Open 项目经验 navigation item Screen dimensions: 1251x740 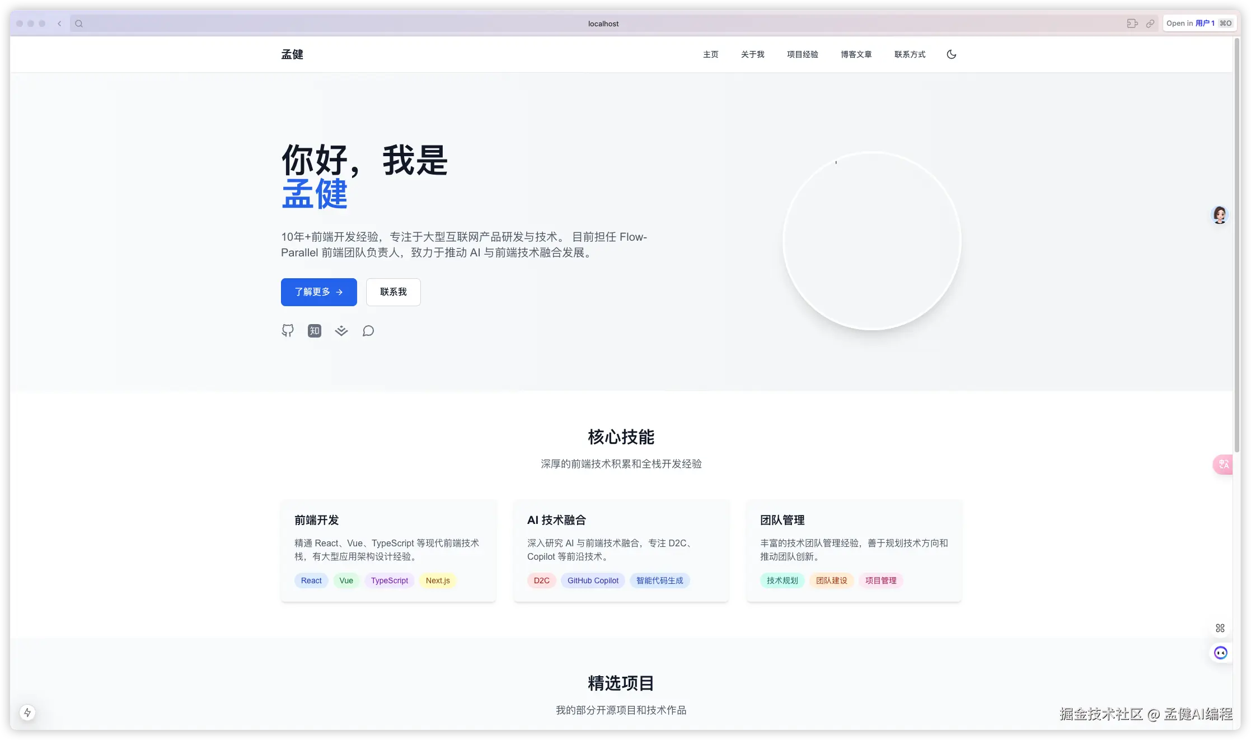tap(802, 54)
